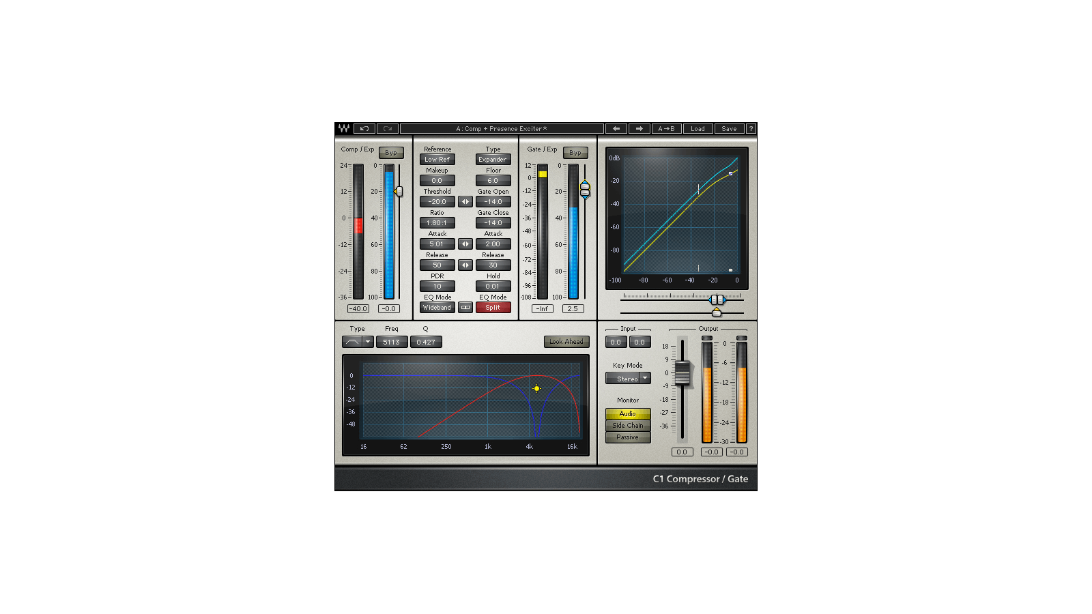
Task: Click the -Inf gate meter readout
Action: tap(543, 309)
